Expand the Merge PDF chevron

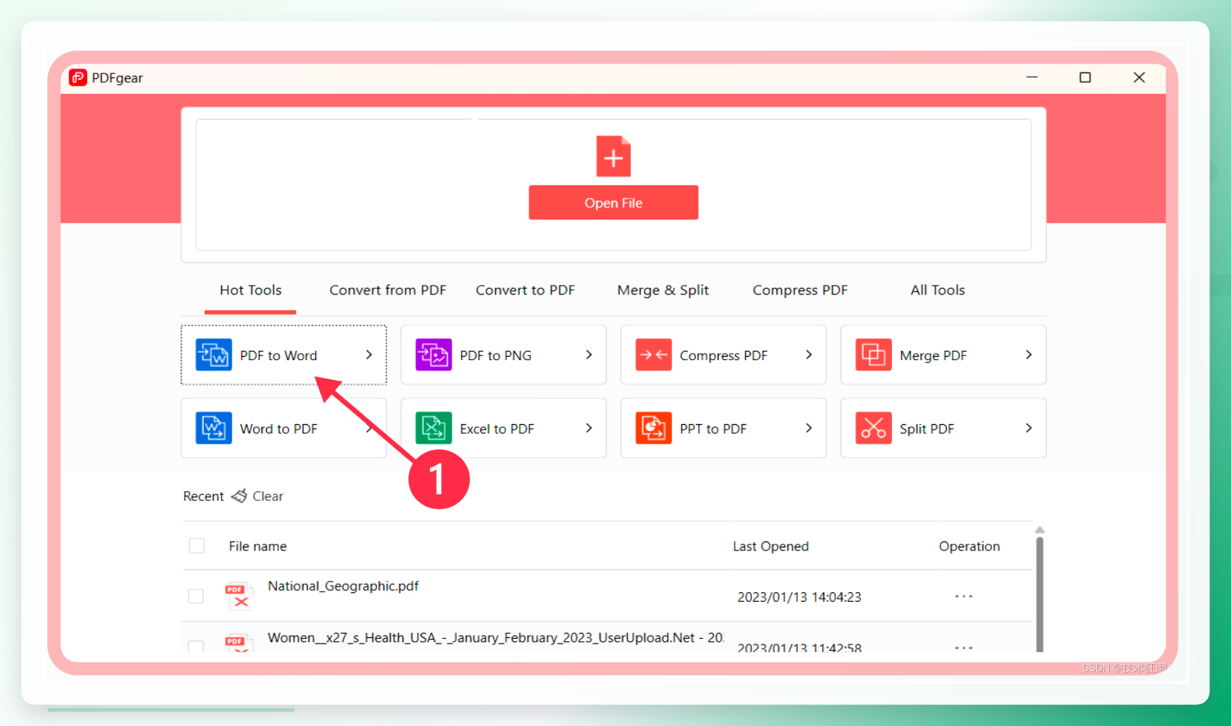tap(1029, 354)
